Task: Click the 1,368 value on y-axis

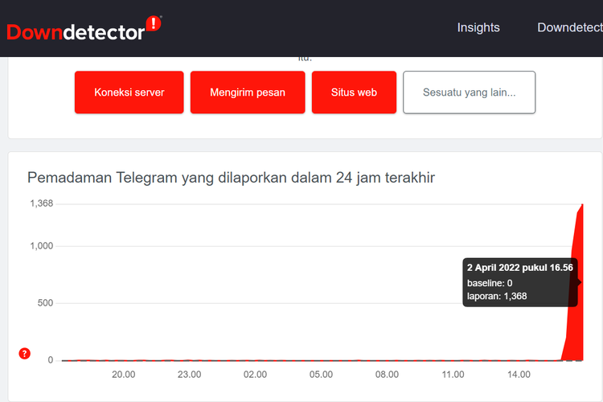Action: click(41, 203)
